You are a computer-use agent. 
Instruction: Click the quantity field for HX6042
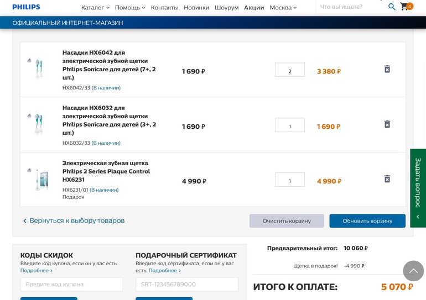click(x=289, y=70)
